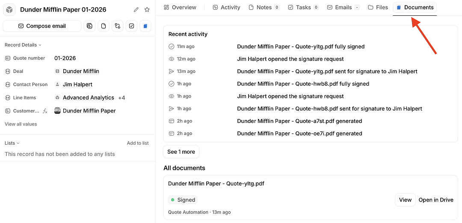Click the cube record avatar icon

(9, 10)
